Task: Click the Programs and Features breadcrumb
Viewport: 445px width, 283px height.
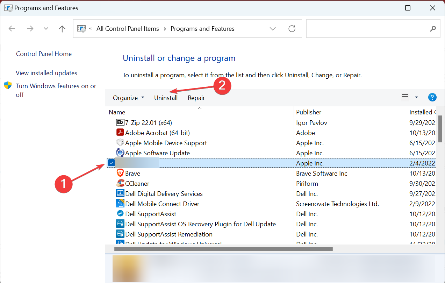Action: 202,29
